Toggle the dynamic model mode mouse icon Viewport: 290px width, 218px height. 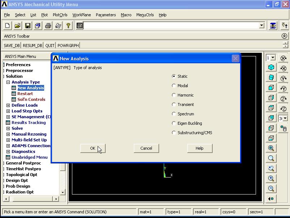[x=283, y=128]
